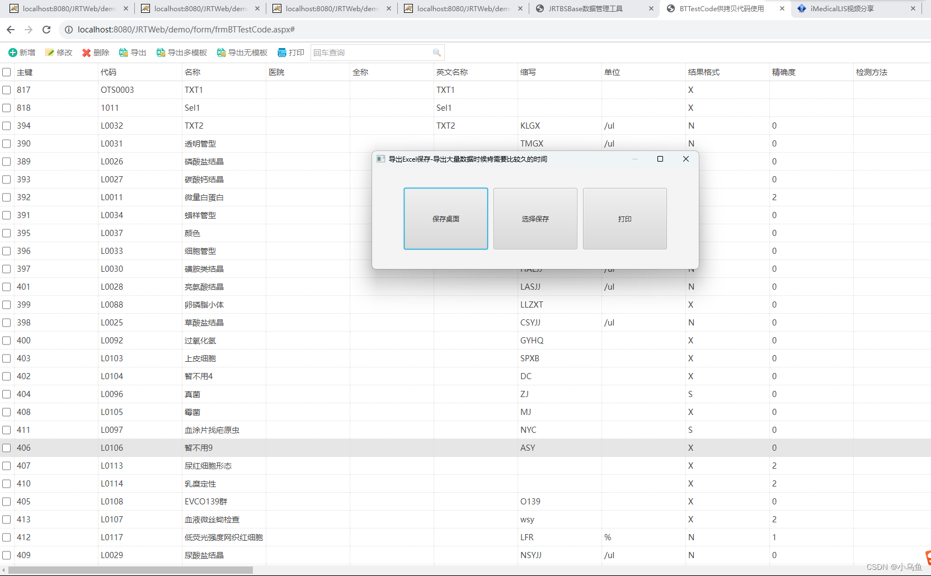Image resolution: width=931 pixels, height=576 pixels.
Task: Click the scrollbar left arrow
Action: point(4,570)
